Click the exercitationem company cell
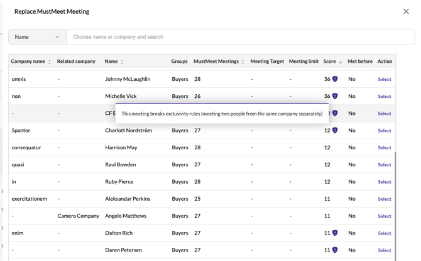 (x=30, y=199)
